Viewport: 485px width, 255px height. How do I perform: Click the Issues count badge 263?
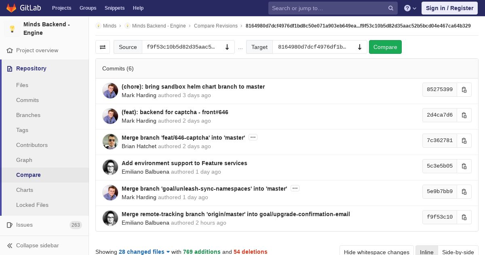point(76,225)
